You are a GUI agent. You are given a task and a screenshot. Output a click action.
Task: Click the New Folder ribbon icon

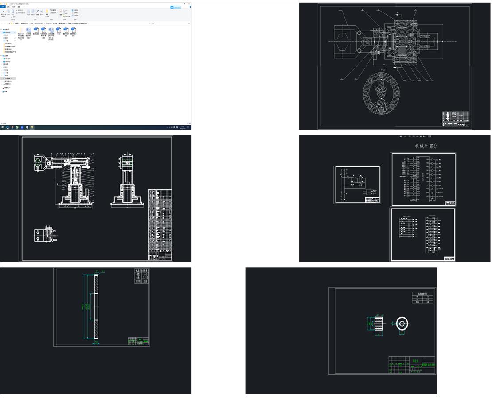click(x=47, y=12)
